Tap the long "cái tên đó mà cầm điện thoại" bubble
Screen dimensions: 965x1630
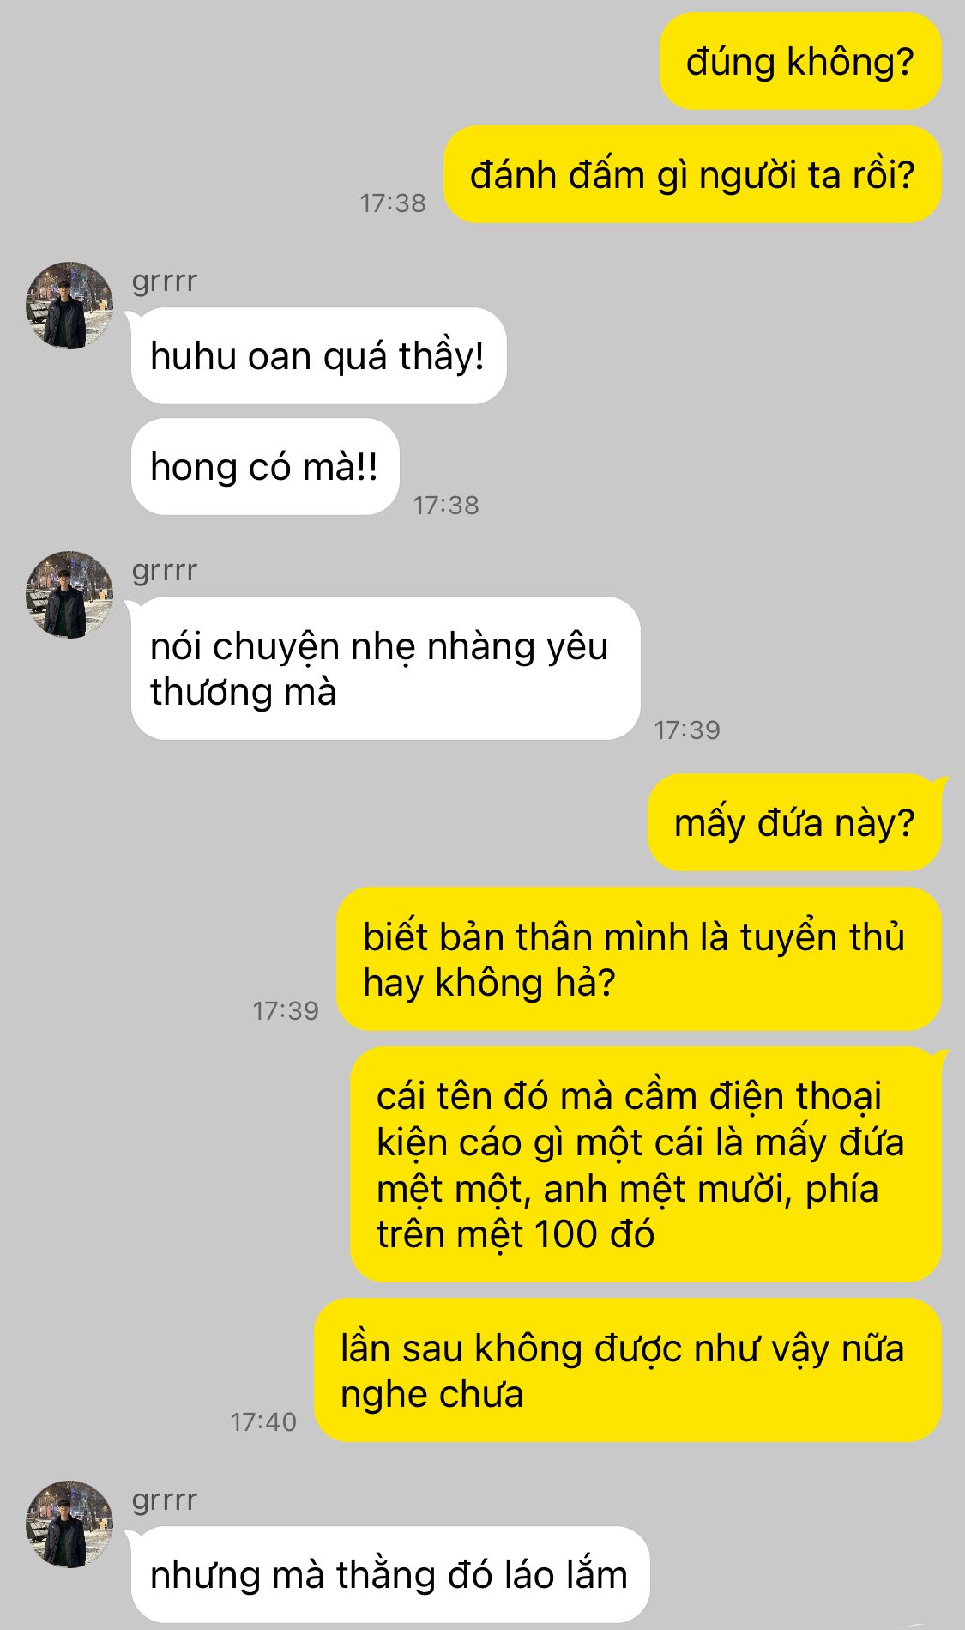coord(646,1165)
